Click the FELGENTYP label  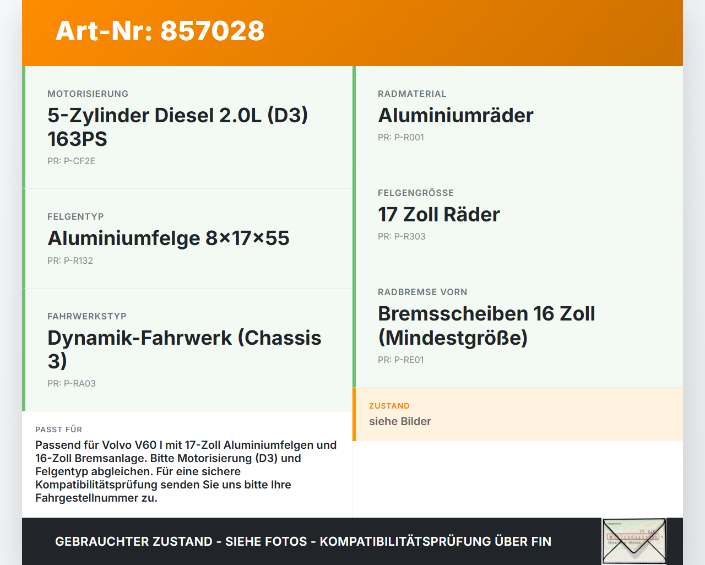coord(75,216)
